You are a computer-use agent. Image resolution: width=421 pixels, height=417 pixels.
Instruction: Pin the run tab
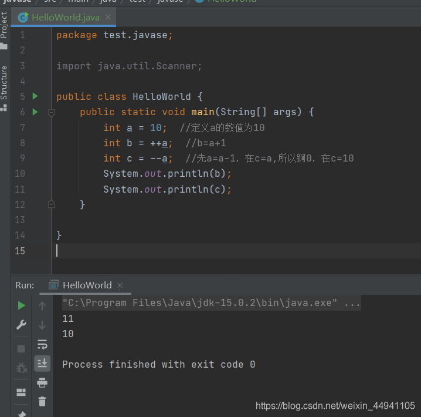(22, 414)
